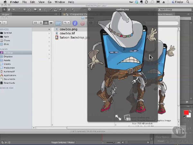Select the Brush tool

point(51,9)
